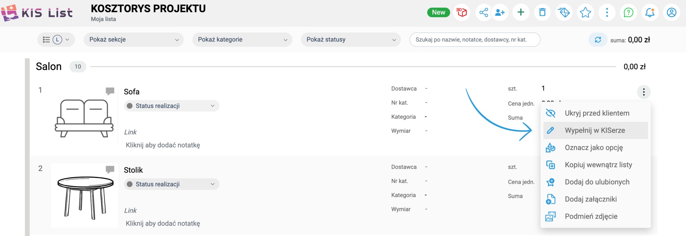The height and width of the screenshot is (236, 686).
Task: Click the Podmień zdjęcie menu entry
Action: 591,217
